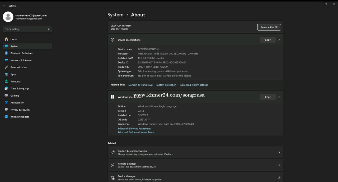Click Rename this PC button

coord(269,27)
